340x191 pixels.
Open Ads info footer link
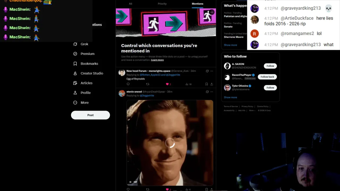(x=242, y=110)
